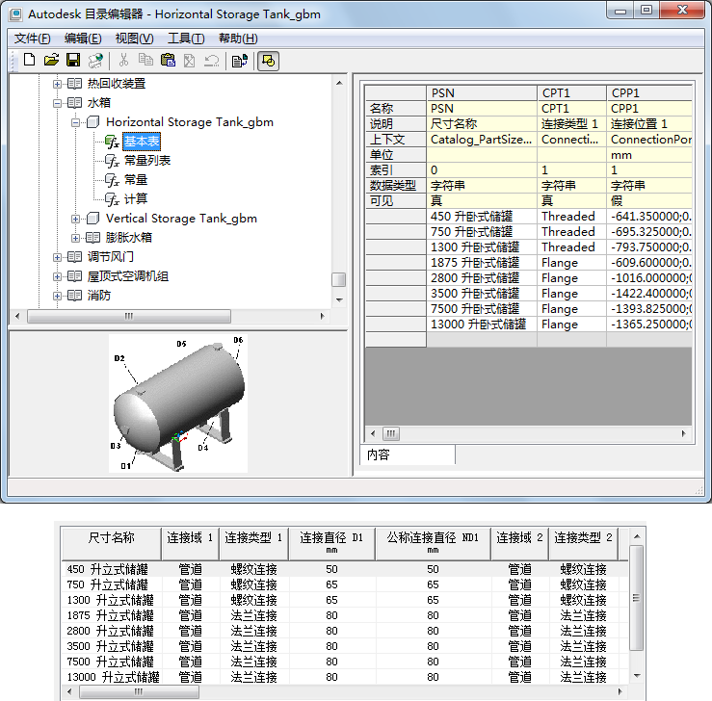
Task: Collapse Horizontal Storage Tank_gbm node
Action: [76, 122]
